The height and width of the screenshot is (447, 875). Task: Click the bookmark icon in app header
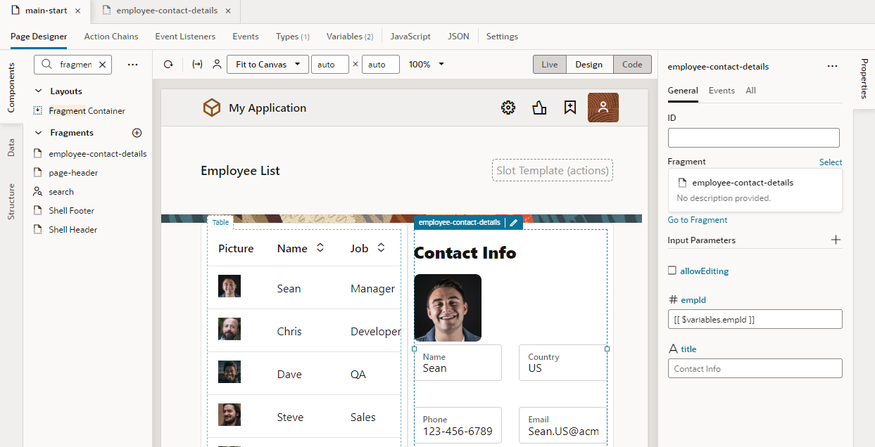pyautogui.click(x=570, y=108)
